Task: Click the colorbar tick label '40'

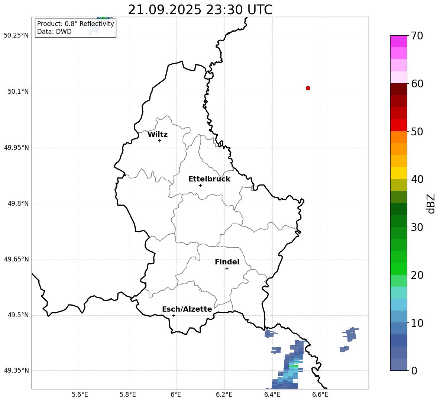Action: tap(417, 179)
